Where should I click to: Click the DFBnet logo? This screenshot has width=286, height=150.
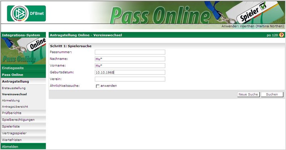tap(26, 14)
